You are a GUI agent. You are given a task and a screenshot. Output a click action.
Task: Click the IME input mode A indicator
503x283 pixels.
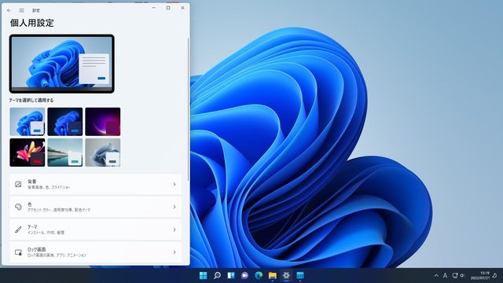[445, 276]
